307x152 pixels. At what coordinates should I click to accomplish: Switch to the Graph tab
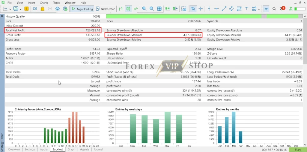(71, 150)
